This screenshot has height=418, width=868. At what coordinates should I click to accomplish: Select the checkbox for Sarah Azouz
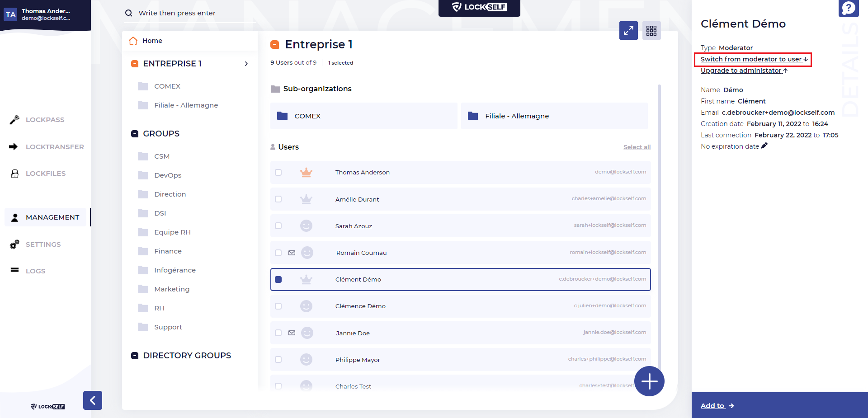278,226
